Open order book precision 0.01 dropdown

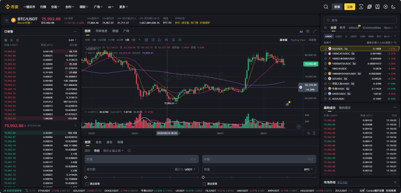73,40
